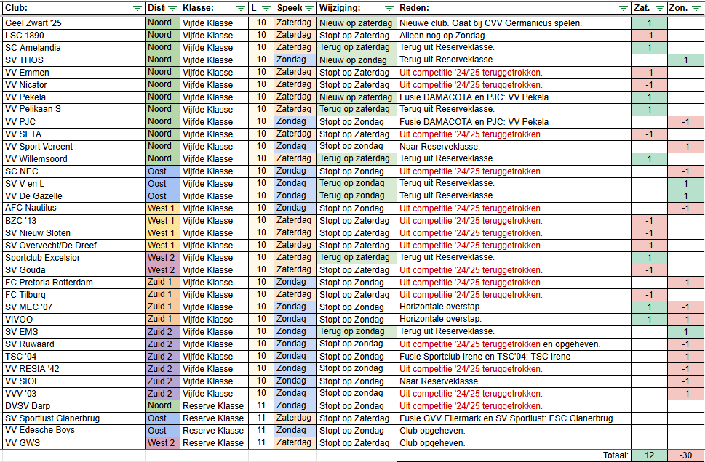This screenshot has width=705, height=462.
Task: Select the VV Edesche Boys cell
Action: click(x=73, y=430)
